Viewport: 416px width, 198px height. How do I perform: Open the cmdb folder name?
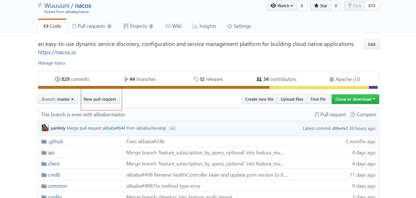coord(54,175)
